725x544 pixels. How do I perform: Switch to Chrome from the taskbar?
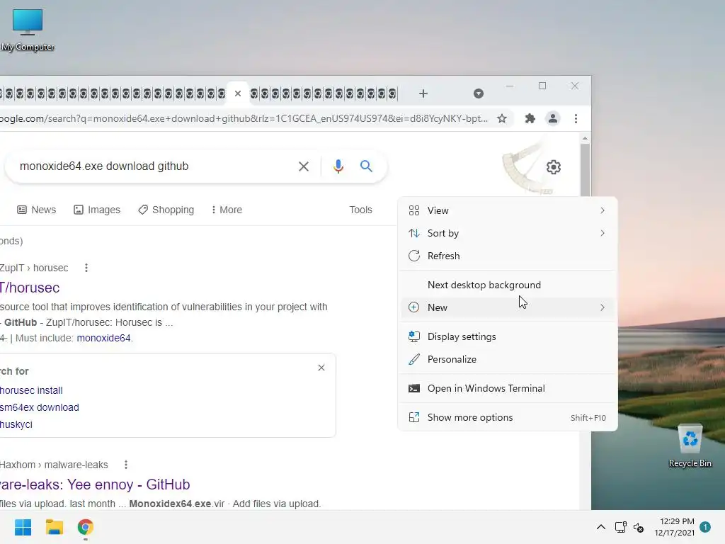click(86, 527)
